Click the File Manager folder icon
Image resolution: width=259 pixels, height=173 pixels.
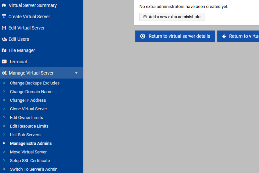tap(4, 50)
